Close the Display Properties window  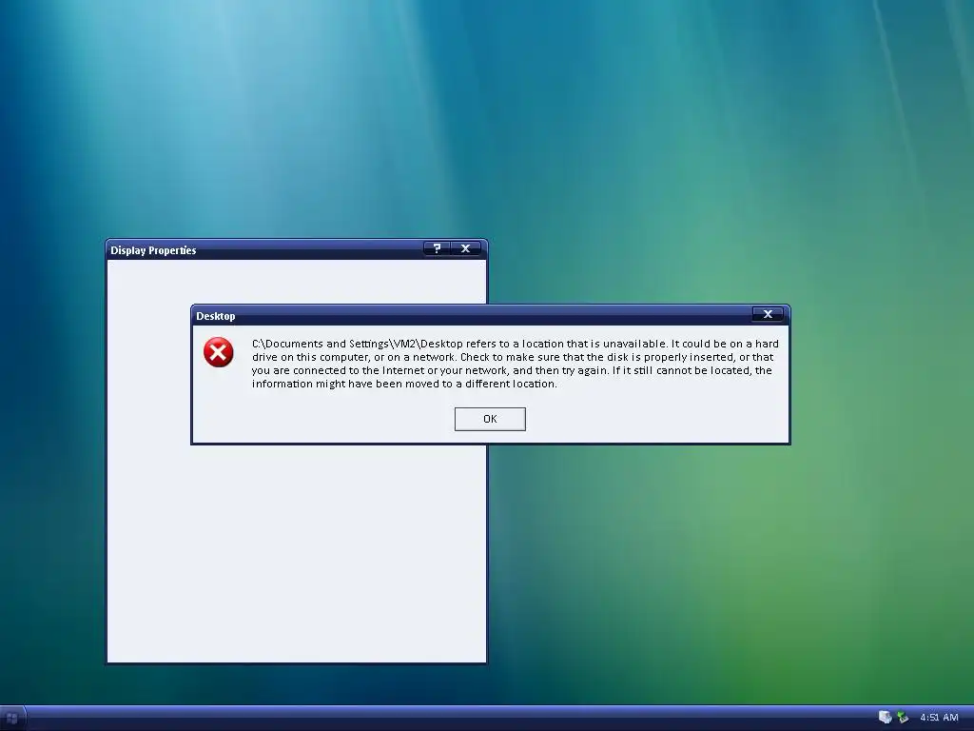coord(465,248)
